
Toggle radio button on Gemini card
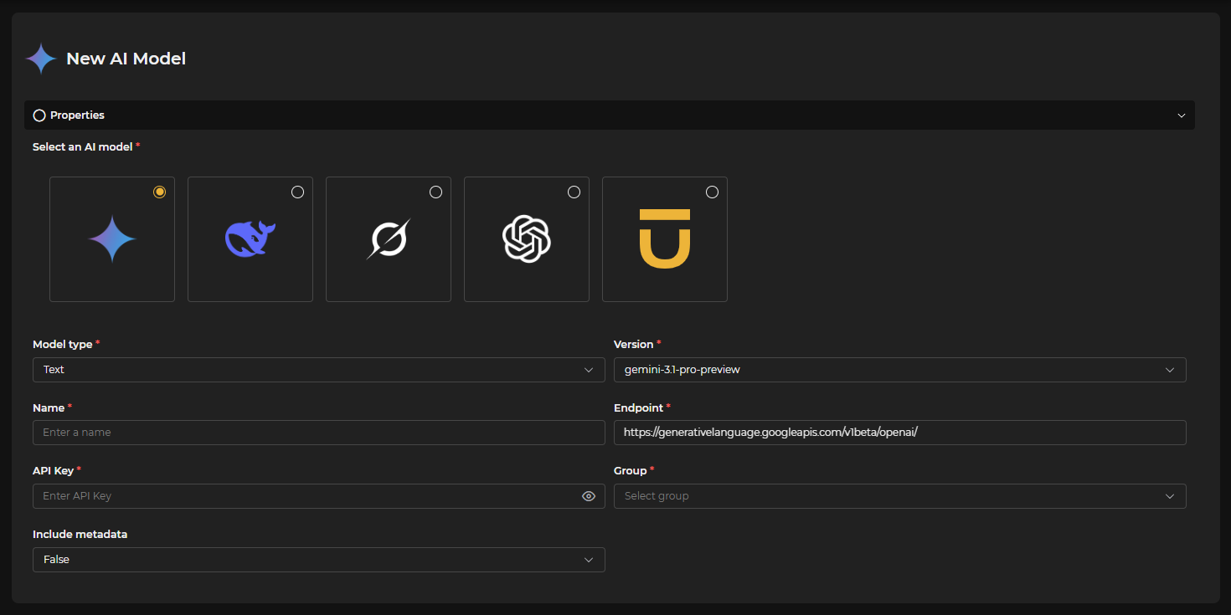[x=159, y=192]
